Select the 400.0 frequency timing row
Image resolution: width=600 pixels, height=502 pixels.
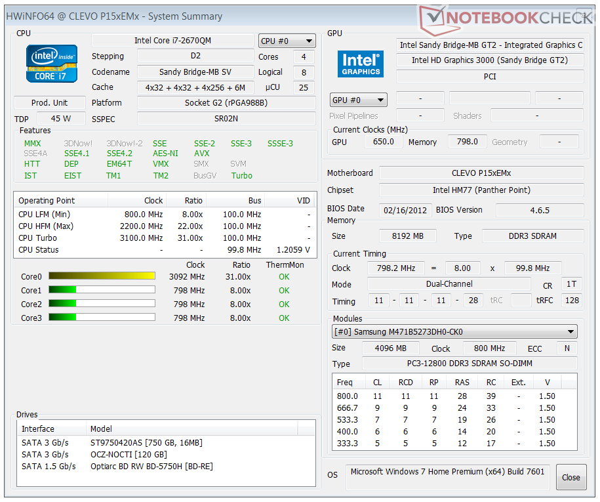pos(454,432)
